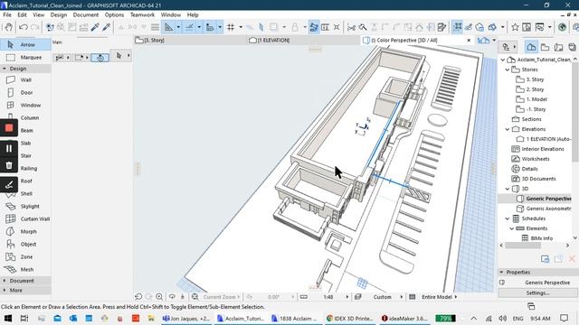Click the globe icon in top toolbar

562,27
